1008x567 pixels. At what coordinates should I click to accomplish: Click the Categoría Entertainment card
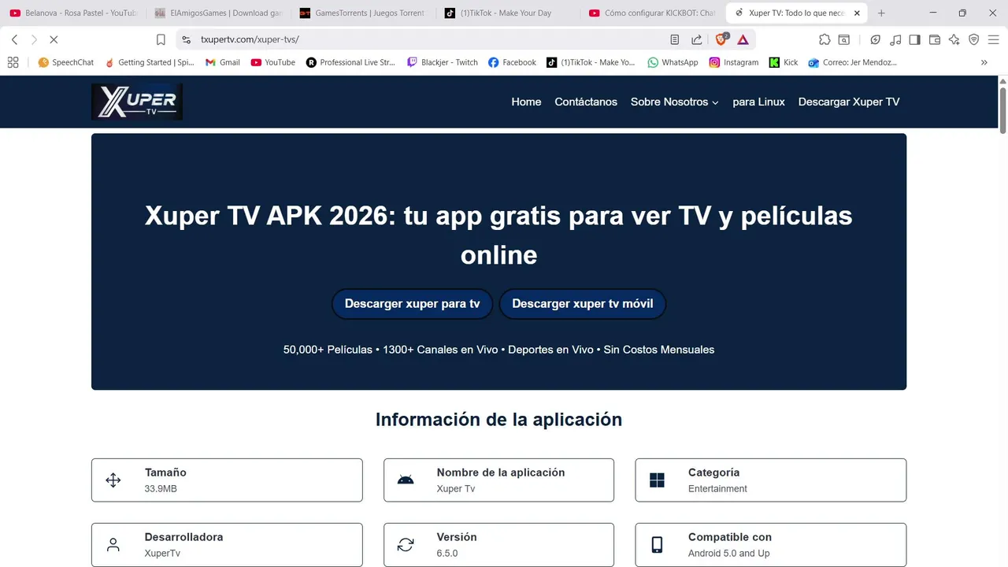click(x=771, y=480)
